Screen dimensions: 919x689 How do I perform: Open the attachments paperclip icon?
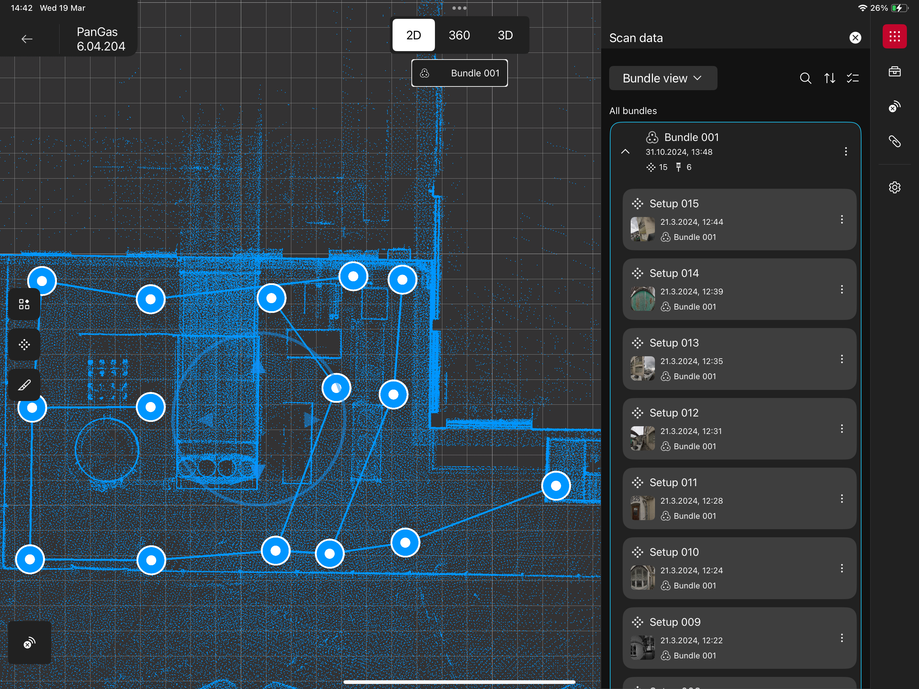coord(894,142)
